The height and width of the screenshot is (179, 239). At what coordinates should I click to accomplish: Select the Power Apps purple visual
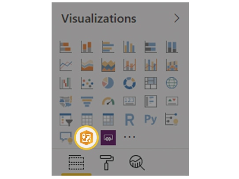point(108,138)
